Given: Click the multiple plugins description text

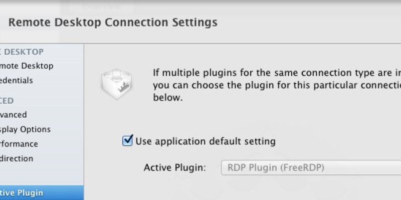Looking at the screenshot, I should point(277,73).
